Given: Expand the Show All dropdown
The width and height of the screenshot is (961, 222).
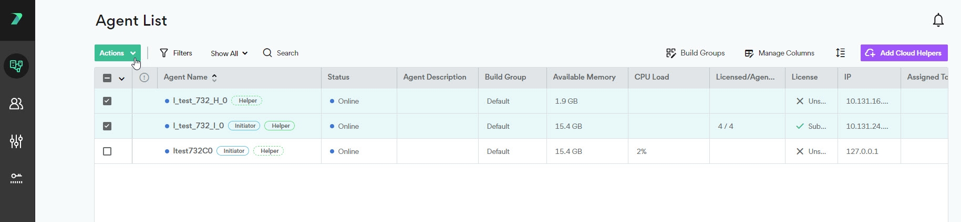Looking at the screenshot, I should 229,53.
